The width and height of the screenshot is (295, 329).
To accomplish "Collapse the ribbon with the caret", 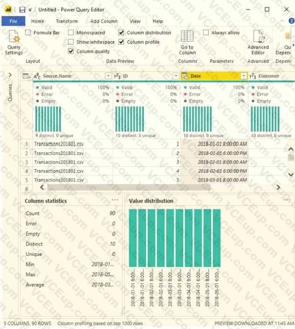I will 282,21.
